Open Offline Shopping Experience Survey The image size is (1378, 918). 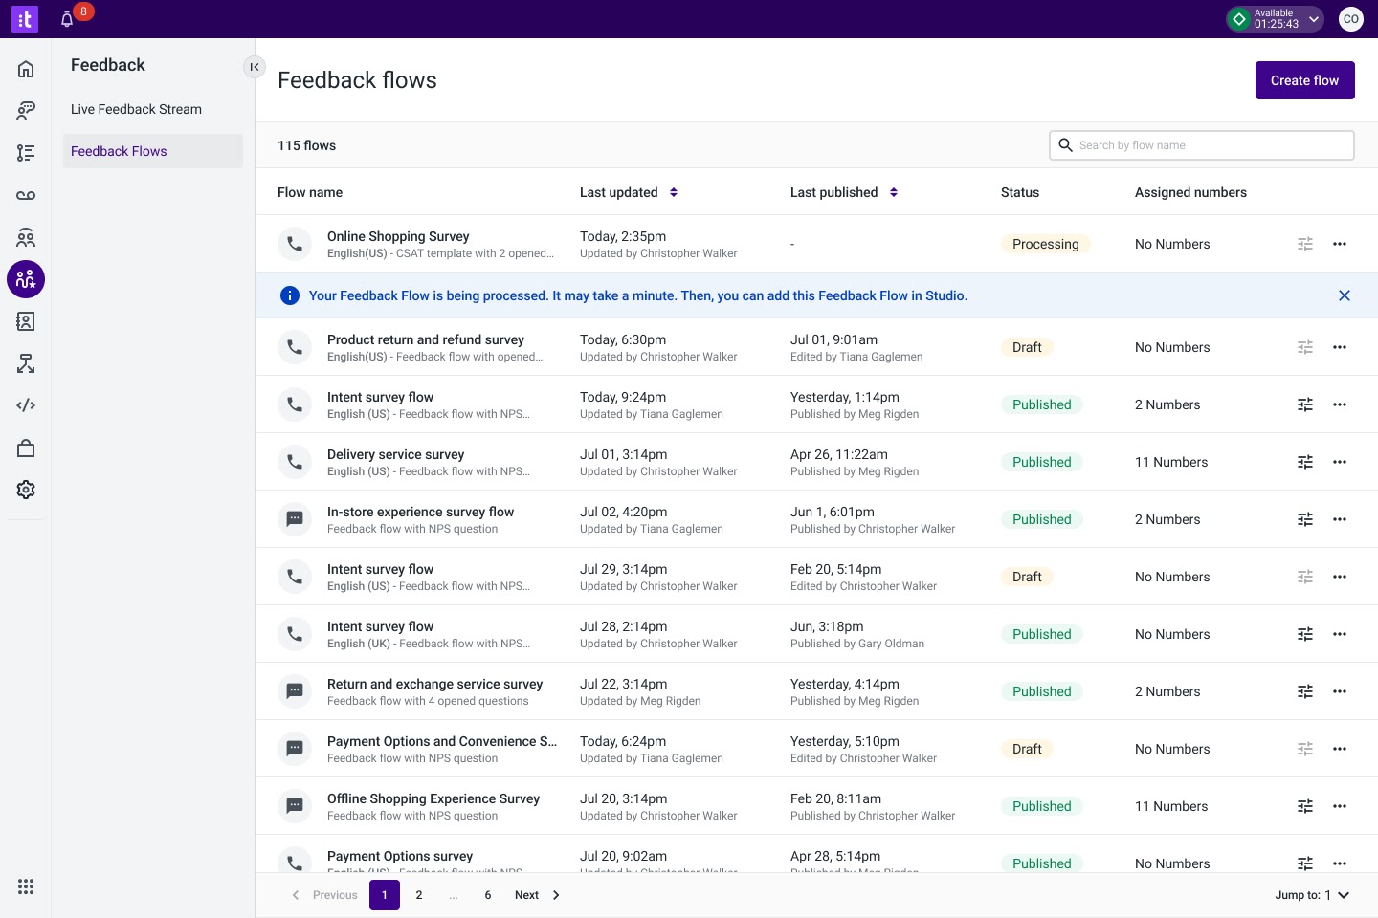pos(433,798)
